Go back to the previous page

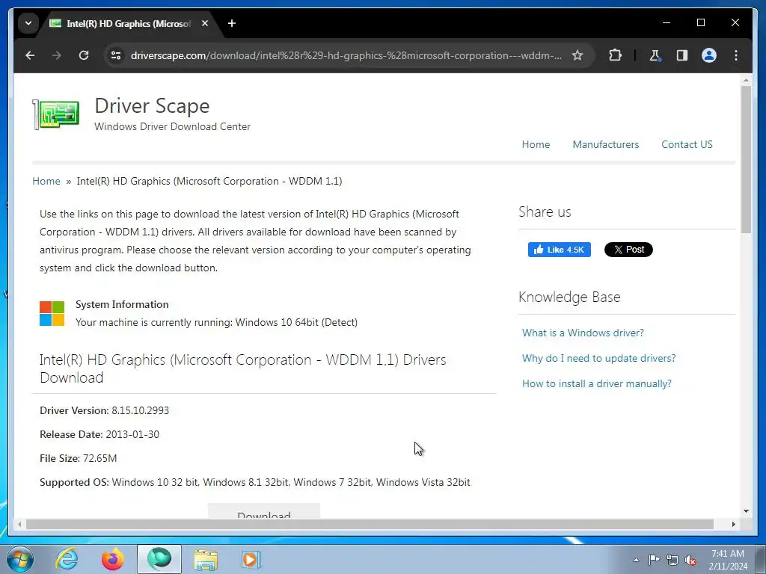(30, 55)
